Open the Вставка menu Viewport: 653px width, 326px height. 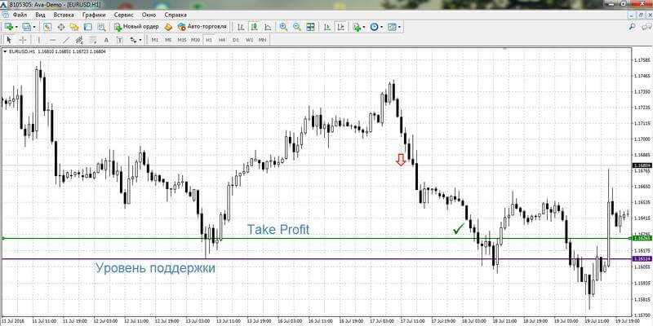[x=64, y=15]
